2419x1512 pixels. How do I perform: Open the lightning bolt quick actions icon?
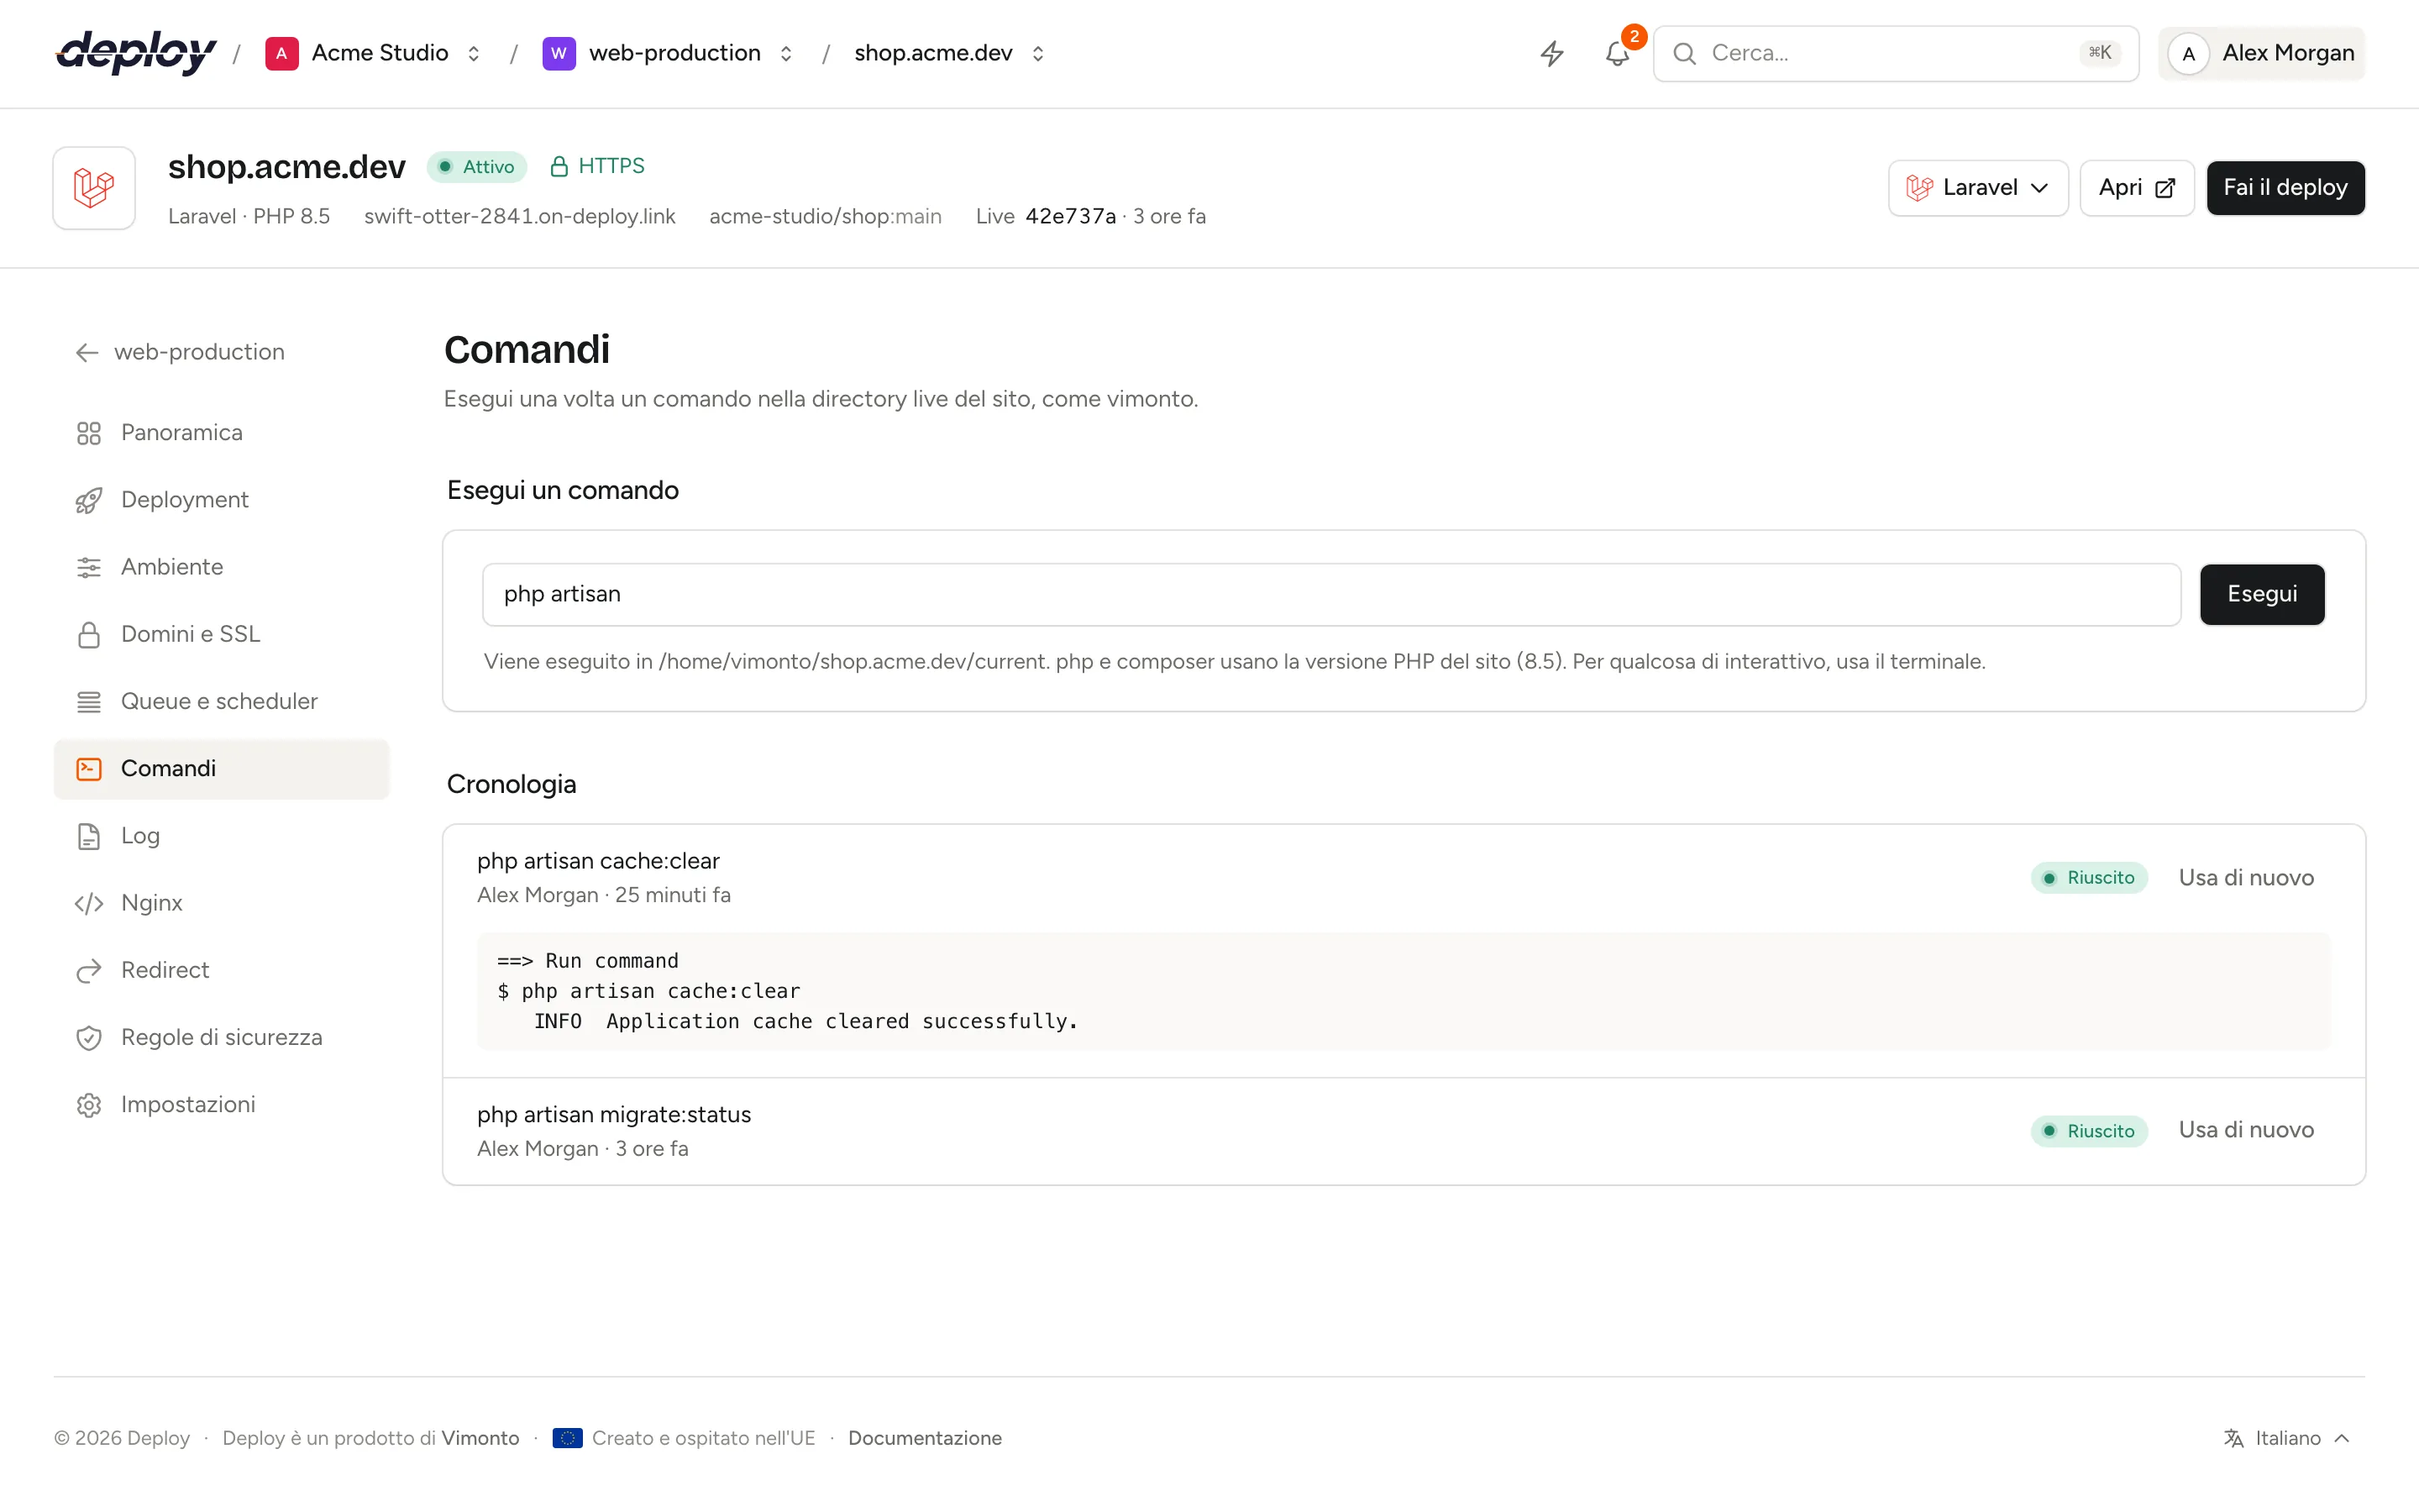click(x=1551, y=53)
